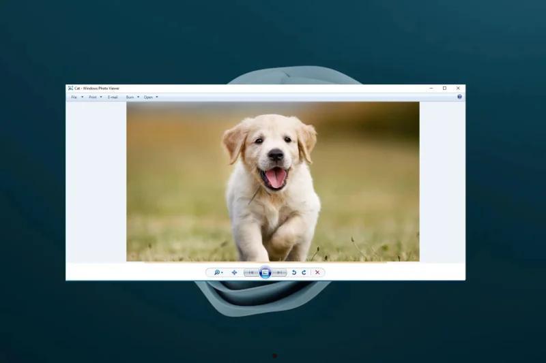Rotate photo clockwise

[304, 272]
